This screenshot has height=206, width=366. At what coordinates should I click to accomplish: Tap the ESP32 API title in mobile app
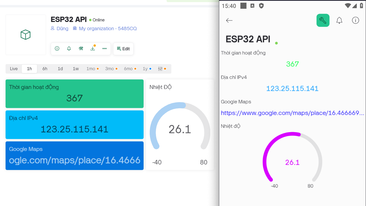(x=248, y=39)
